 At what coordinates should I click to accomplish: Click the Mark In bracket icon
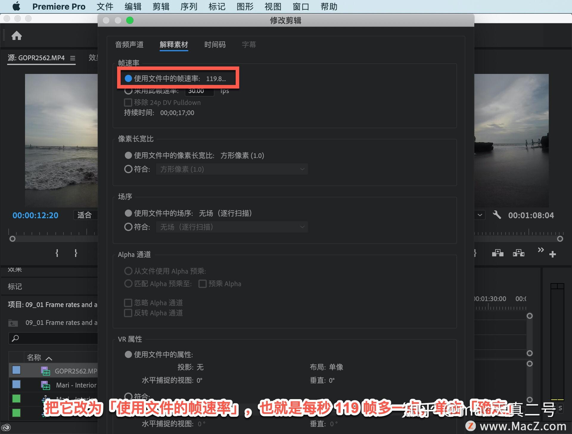click(57, 253)
